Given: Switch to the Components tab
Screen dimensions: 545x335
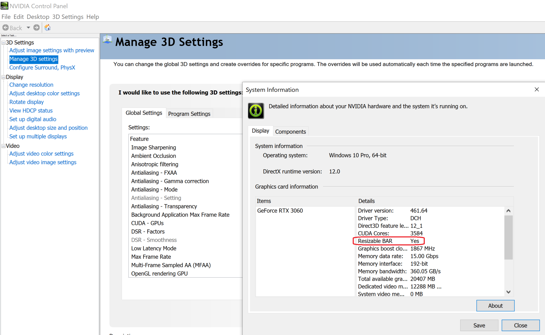Looking at the screenshot, I should [x=290, y=132].
